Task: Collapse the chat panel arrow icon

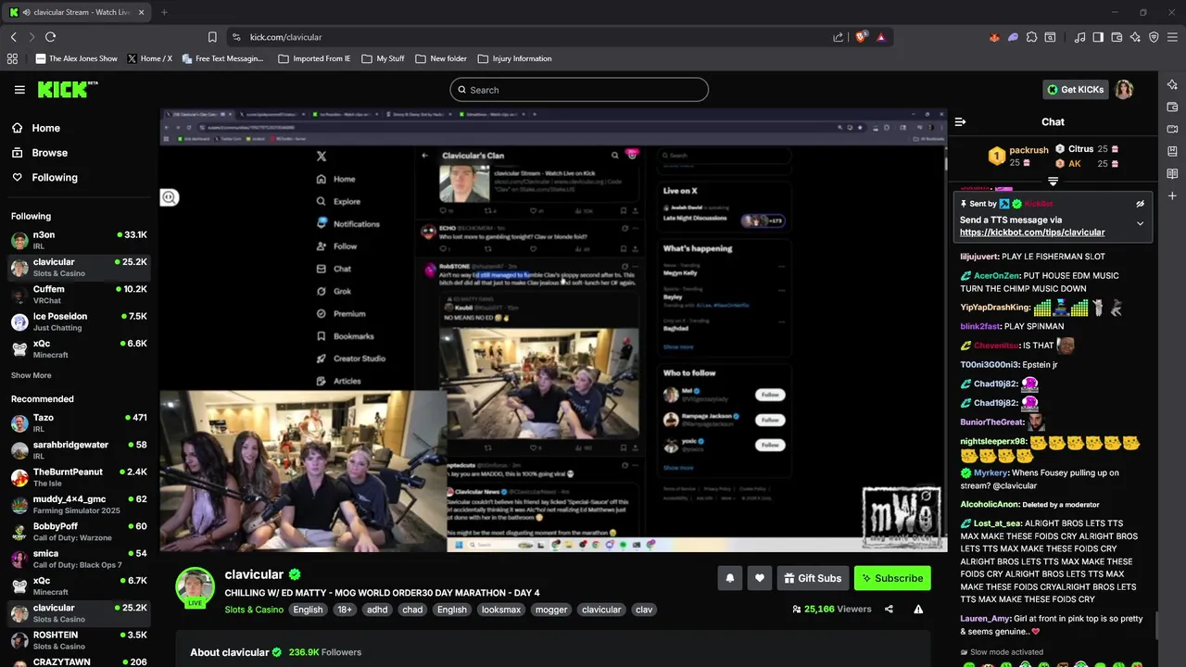Action: coord(960,121)
